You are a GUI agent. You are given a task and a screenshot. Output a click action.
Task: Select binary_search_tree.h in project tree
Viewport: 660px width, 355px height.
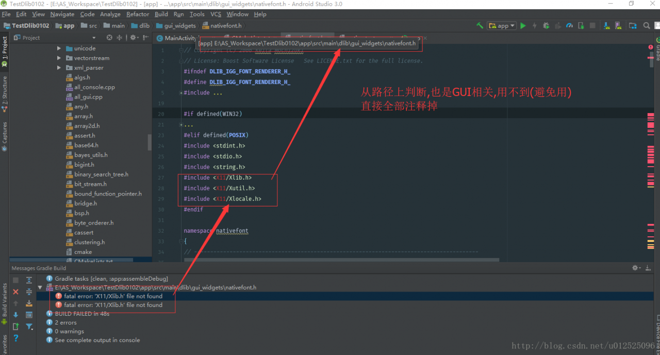[x=97, y=174]
